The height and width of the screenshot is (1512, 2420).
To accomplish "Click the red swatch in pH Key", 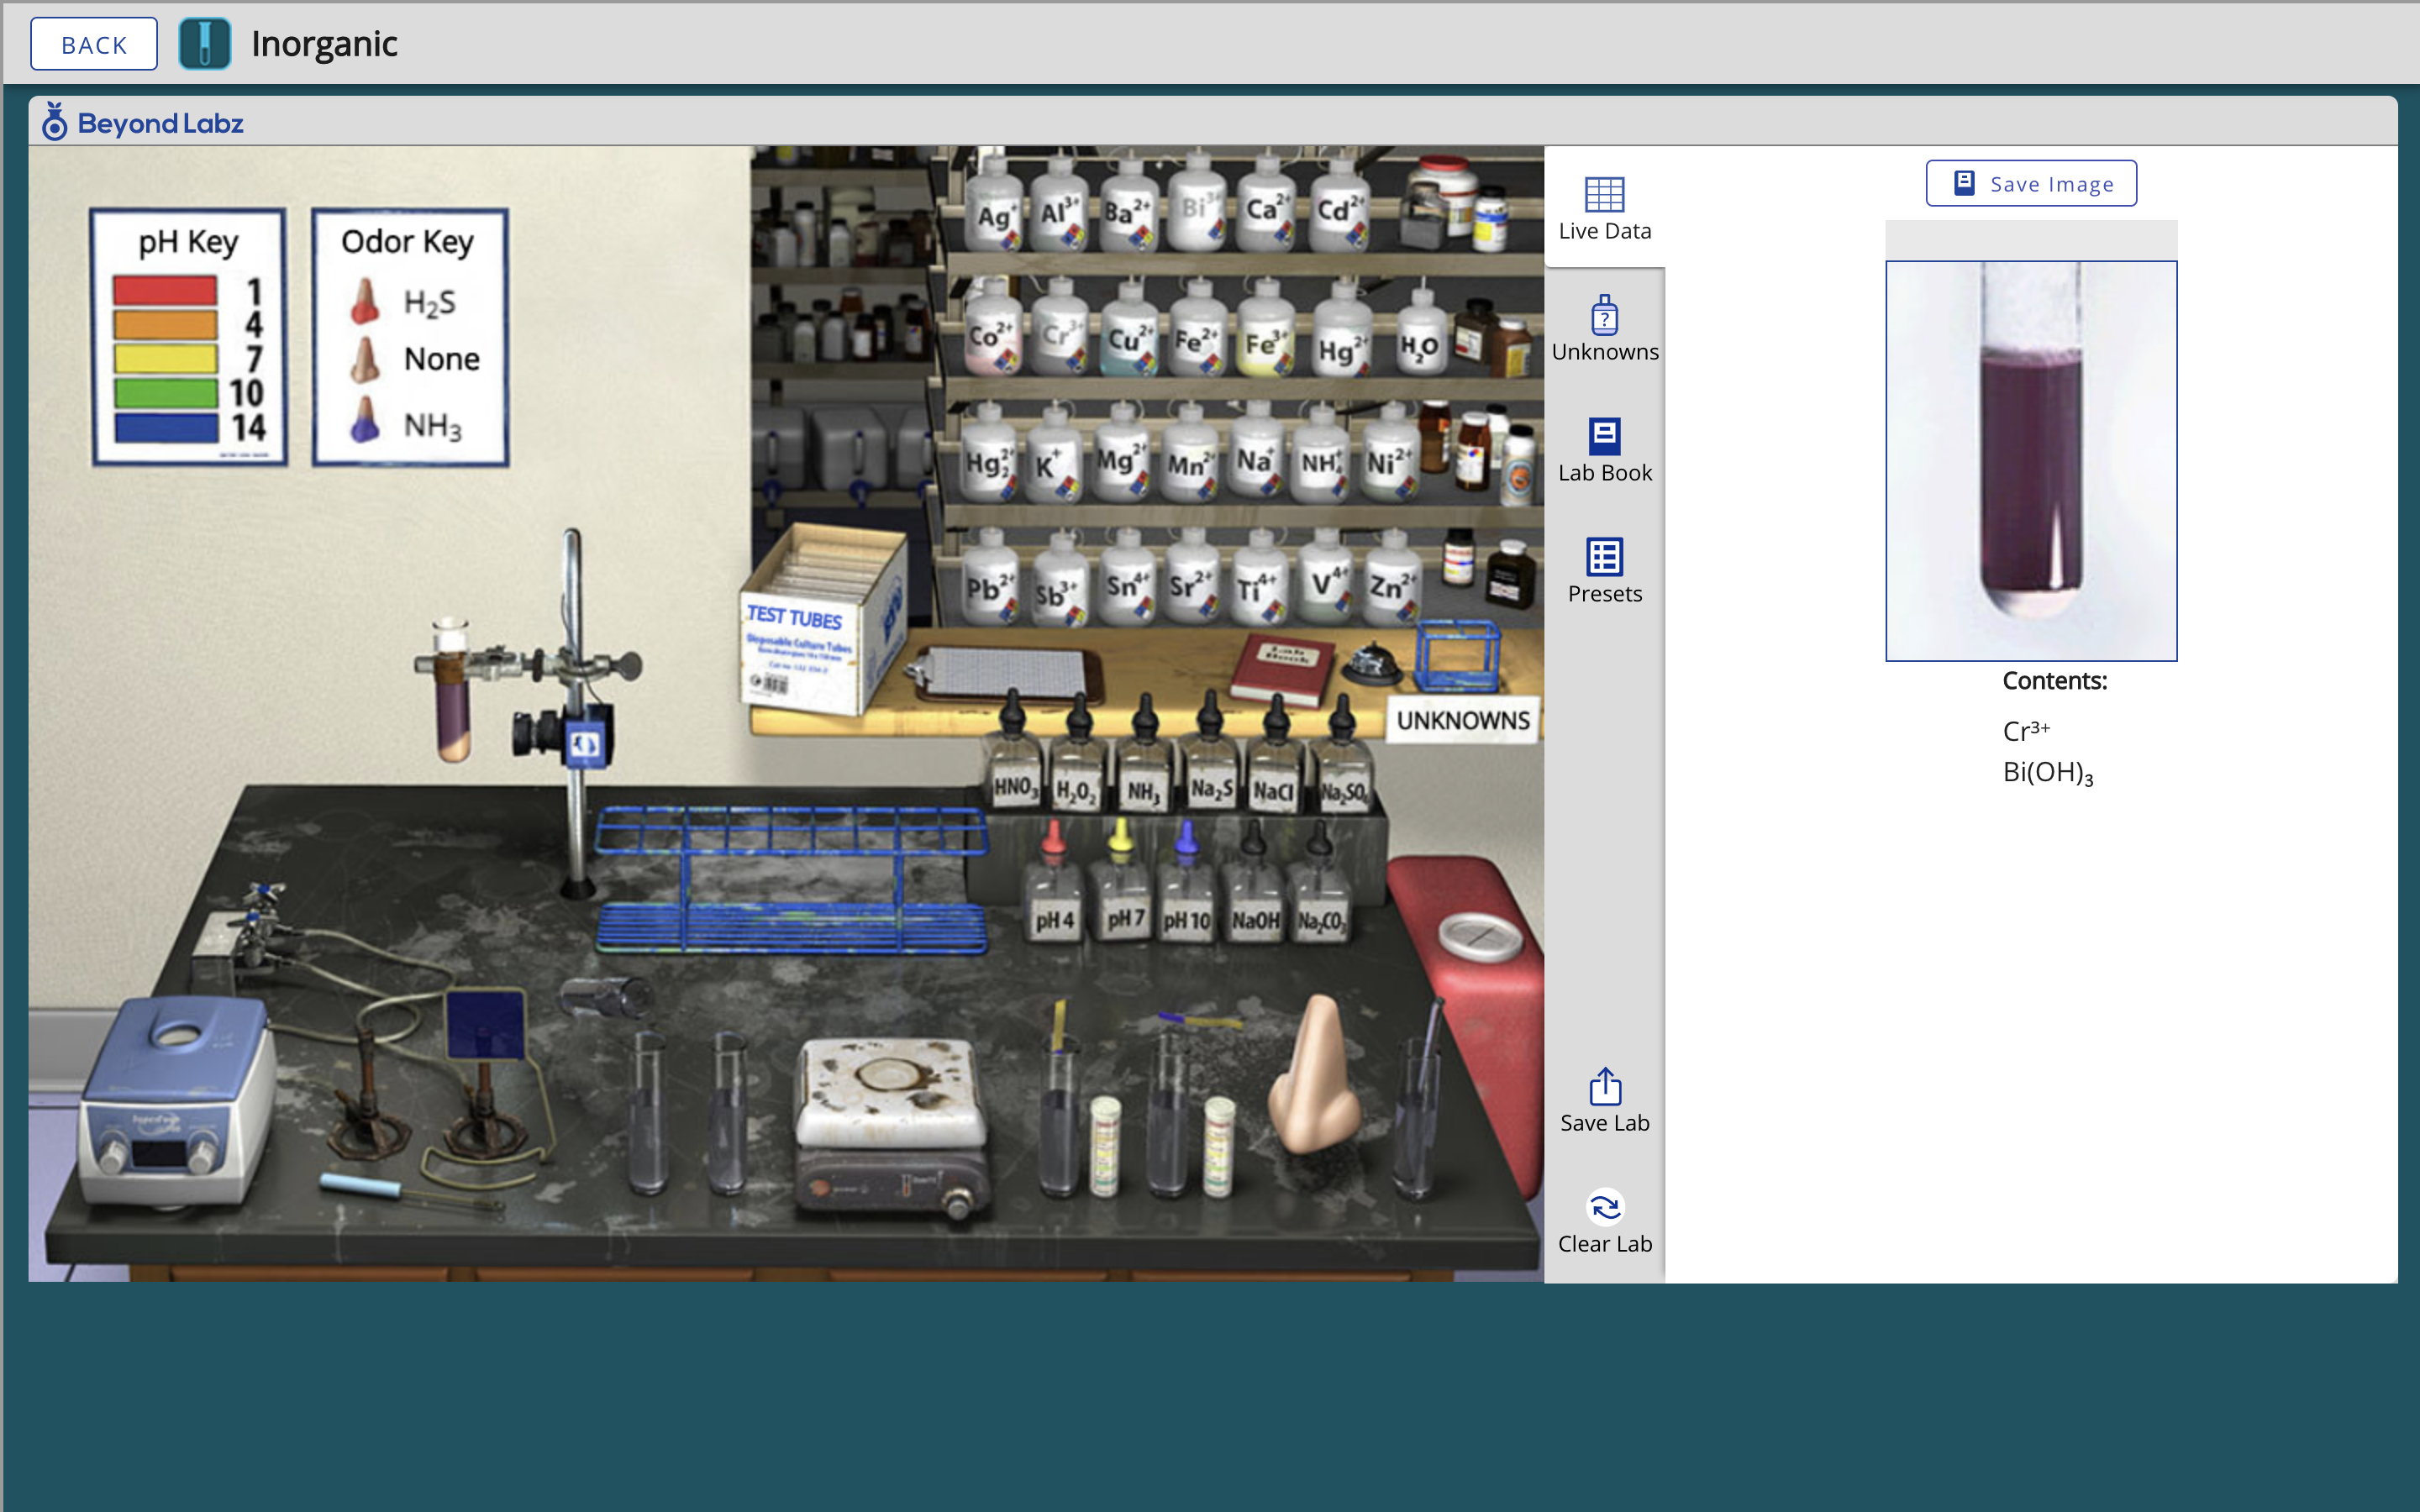I will point(165,291).
